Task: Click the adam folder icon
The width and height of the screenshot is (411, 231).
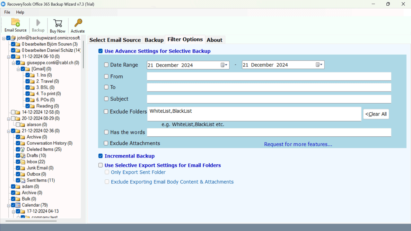Action: [x=18, y=187]
